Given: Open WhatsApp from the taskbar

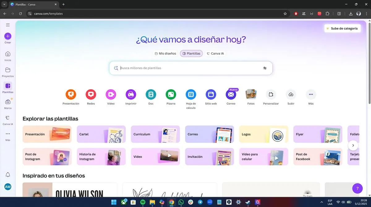Looking at the screenshot, I should pos(181,202).
